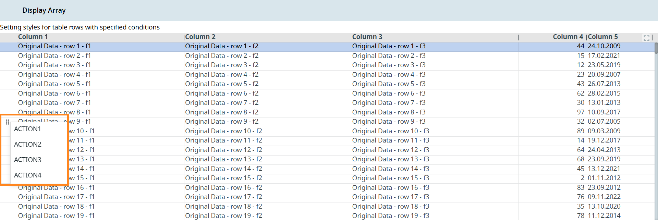Screen dimensions: 658x222
Task: Click the cell 'Original Data - row 5 - f2'
Action: click(222, 84)
